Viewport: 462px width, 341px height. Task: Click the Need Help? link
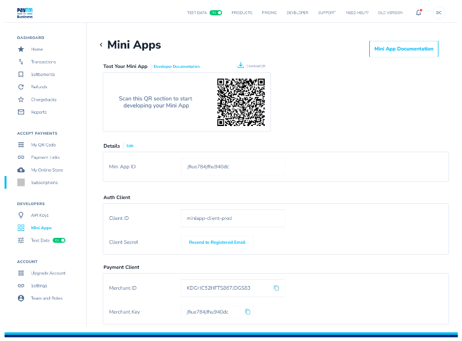pyautogui.click(x=357, y=12)
